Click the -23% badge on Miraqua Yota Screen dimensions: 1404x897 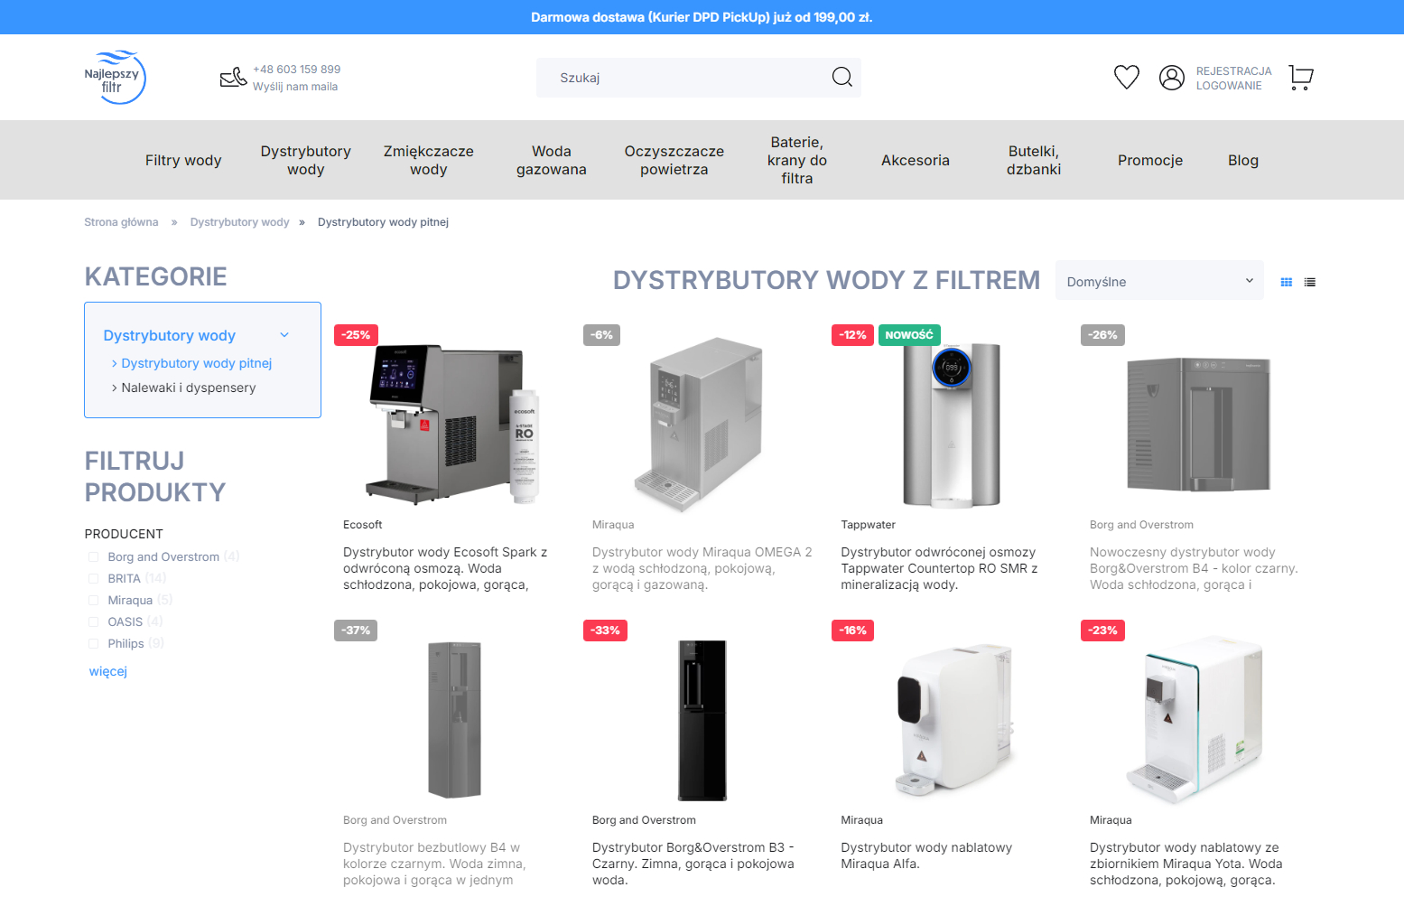(x=1102, y=631)
